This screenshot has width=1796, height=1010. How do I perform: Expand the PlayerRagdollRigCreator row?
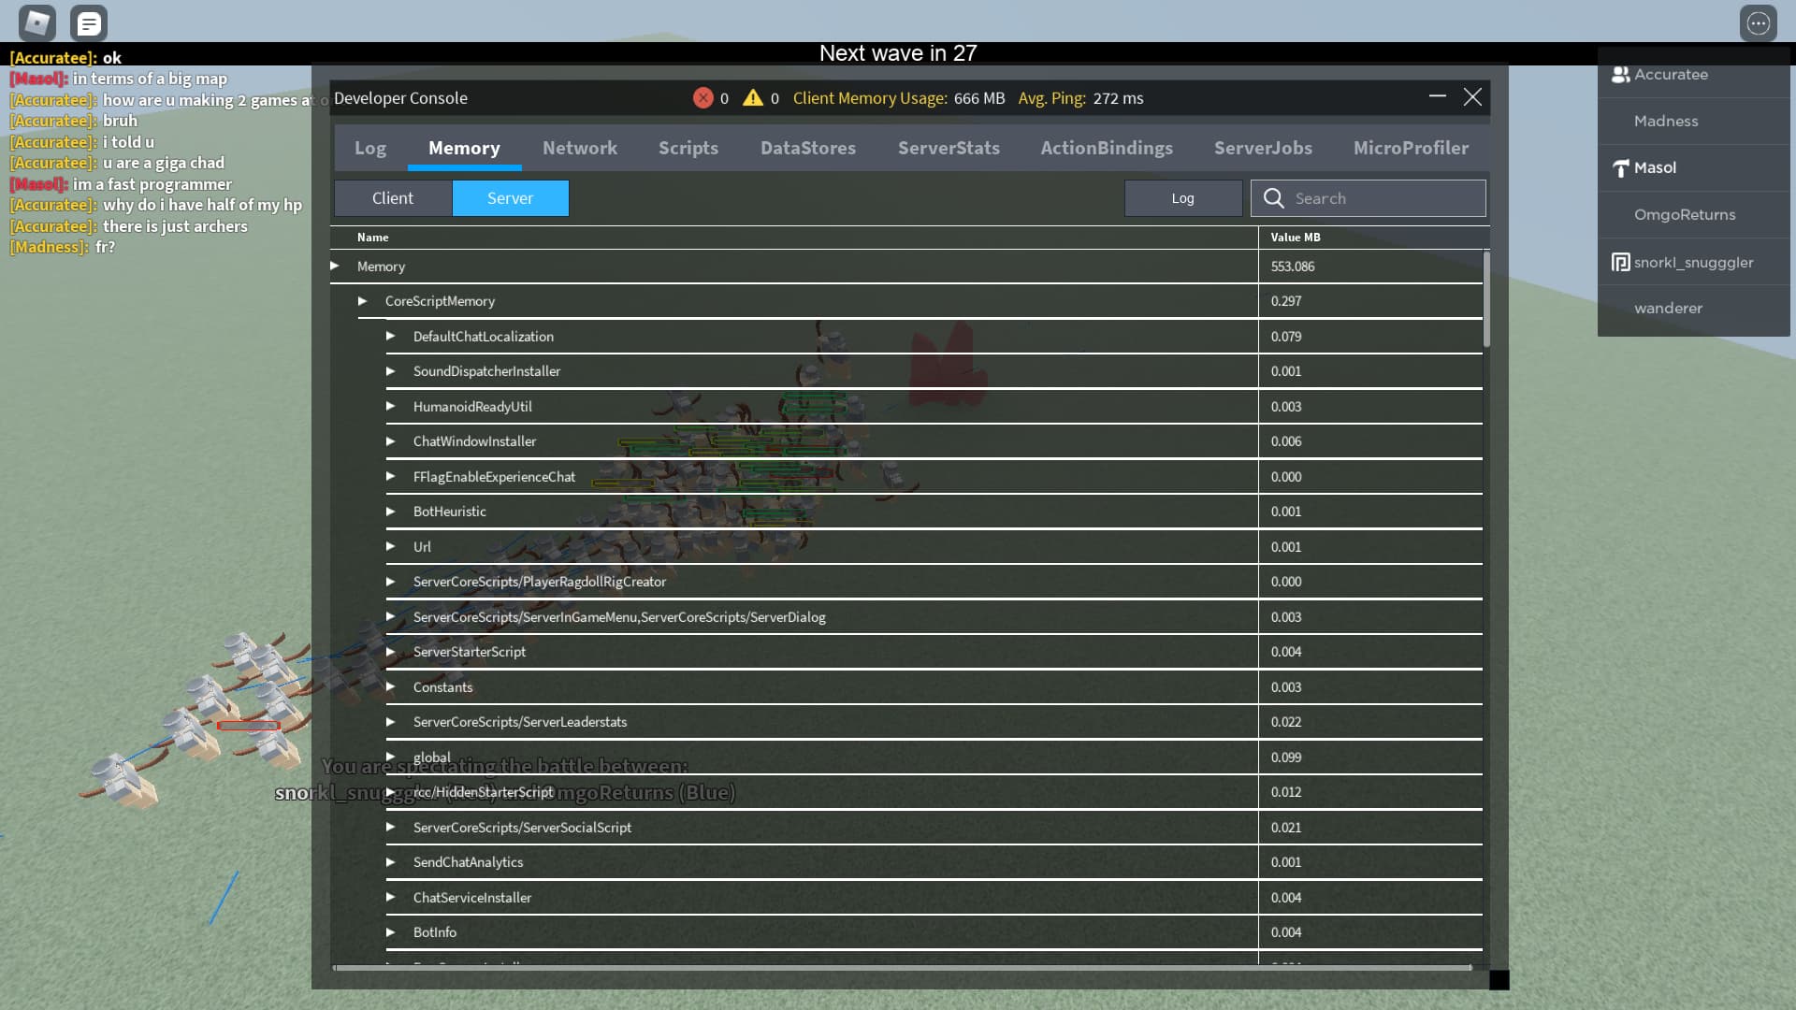391,582
